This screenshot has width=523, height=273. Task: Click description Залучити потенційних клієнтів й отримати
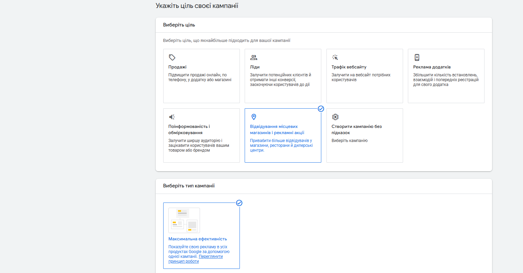point(281,80)
